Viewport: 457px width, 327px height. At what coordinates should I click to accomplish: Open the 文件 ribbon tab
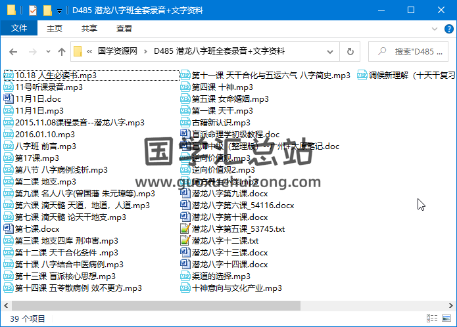pyautogui.click(x=19, y=28)
